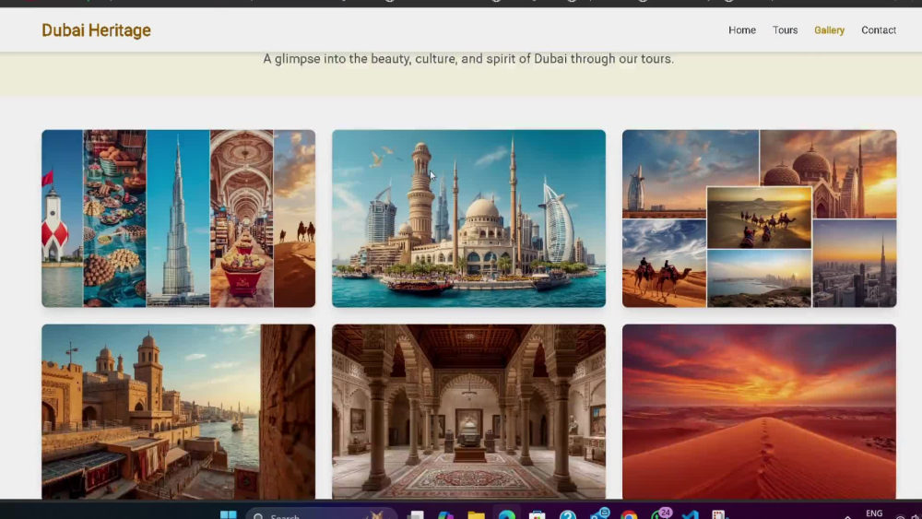
Task: Open Microsoft Store from the taskbar
Action: click(537, 514)
